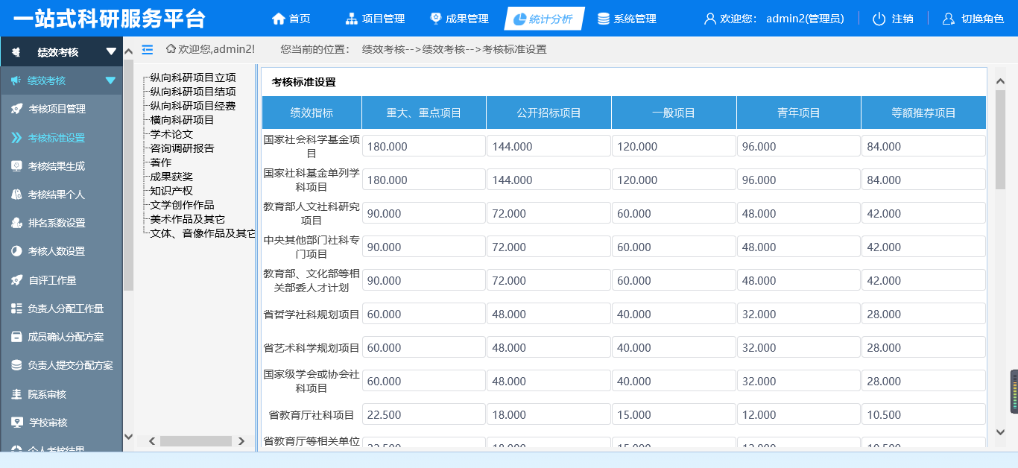Screen dimensions: 1018x468
Task: Click the main table scroll down arrow
Action: tap(1000, 431)
